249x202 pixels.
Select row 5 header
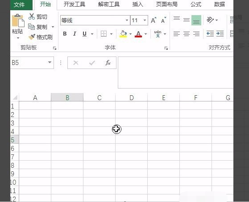(x=14, y=139)
